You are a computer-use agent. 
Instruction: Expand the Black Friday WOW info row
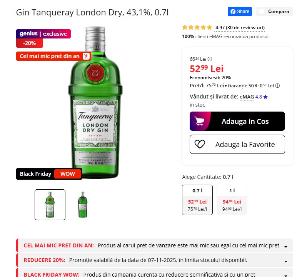(286, 274)
